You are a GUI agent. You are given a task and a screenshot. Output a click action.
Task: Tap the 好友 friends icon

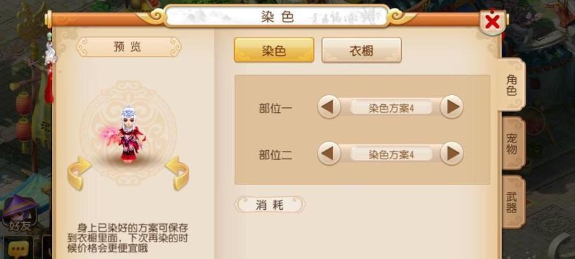point(20,213)
